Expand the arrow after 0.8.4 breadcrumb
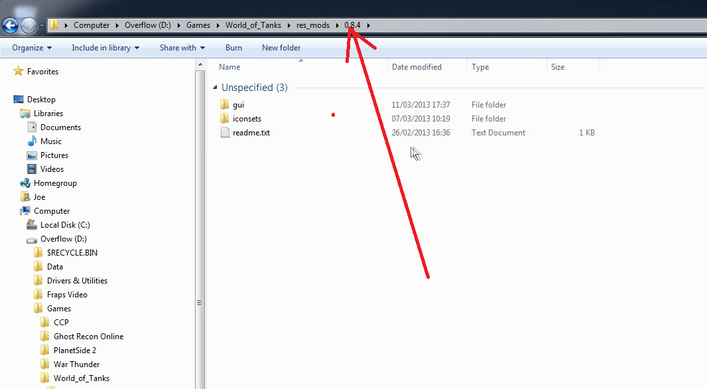 click(368, 25)
